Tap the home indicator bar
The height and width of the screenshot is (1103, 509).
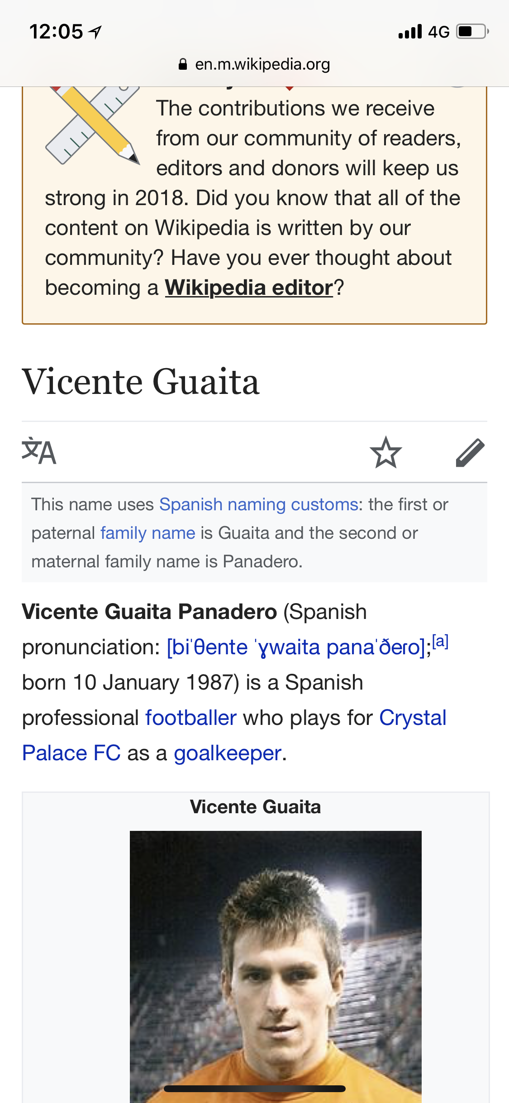point(254,1089)
